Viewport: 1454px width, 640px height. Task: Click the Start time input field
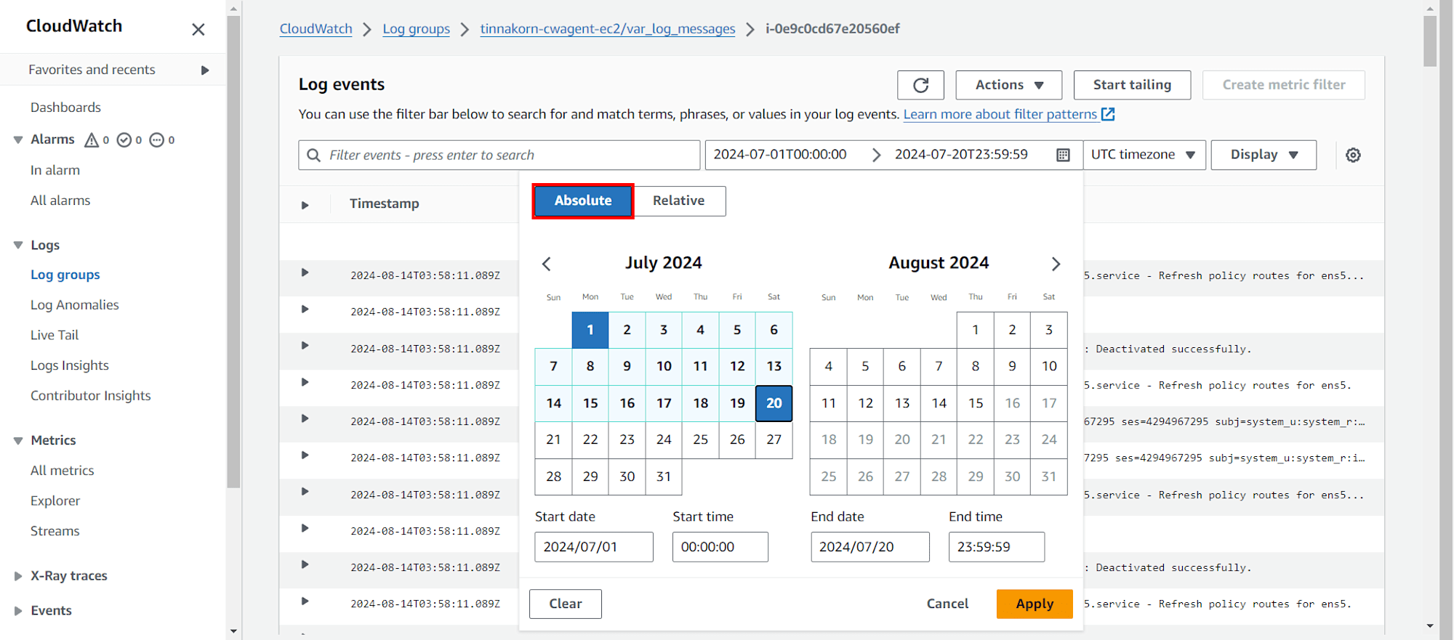[x=720, y=547]
